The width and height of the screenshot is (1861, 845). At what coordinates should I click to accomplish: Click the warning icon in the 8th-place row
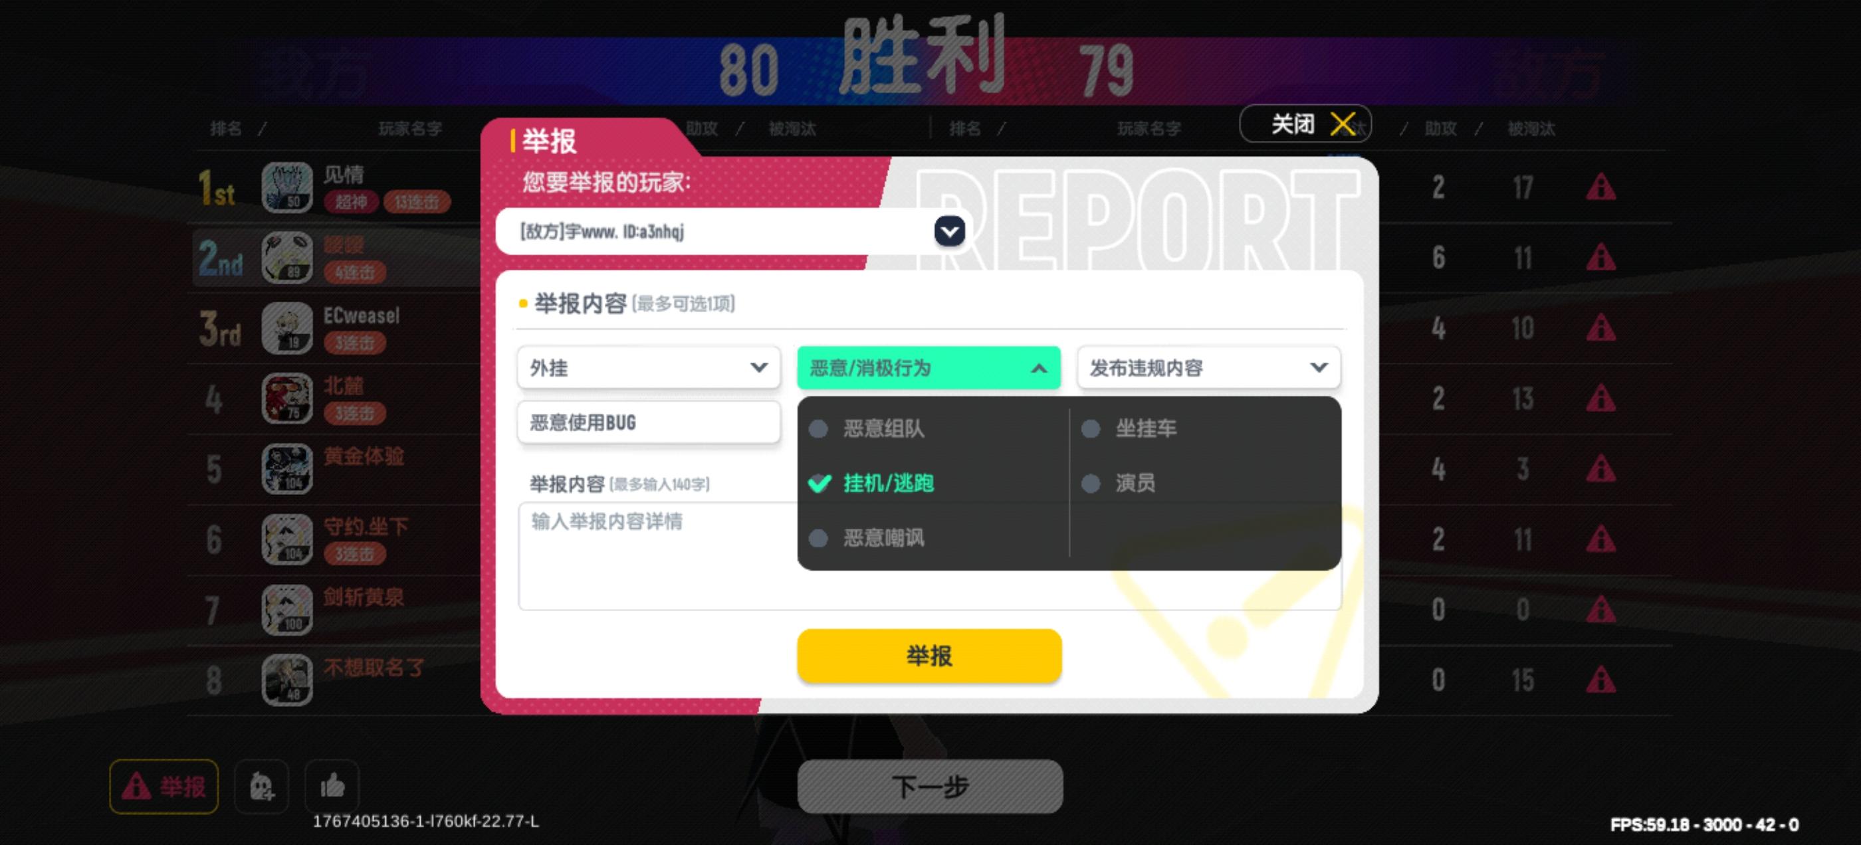1601,680
